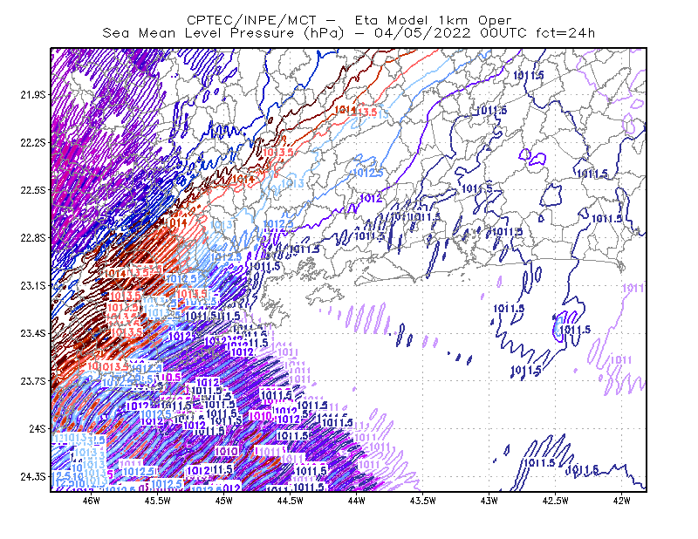This screenshot has height=539, width=698.
Task: Click the '22.5S' latitude axis label
Action: coord(32,190)
